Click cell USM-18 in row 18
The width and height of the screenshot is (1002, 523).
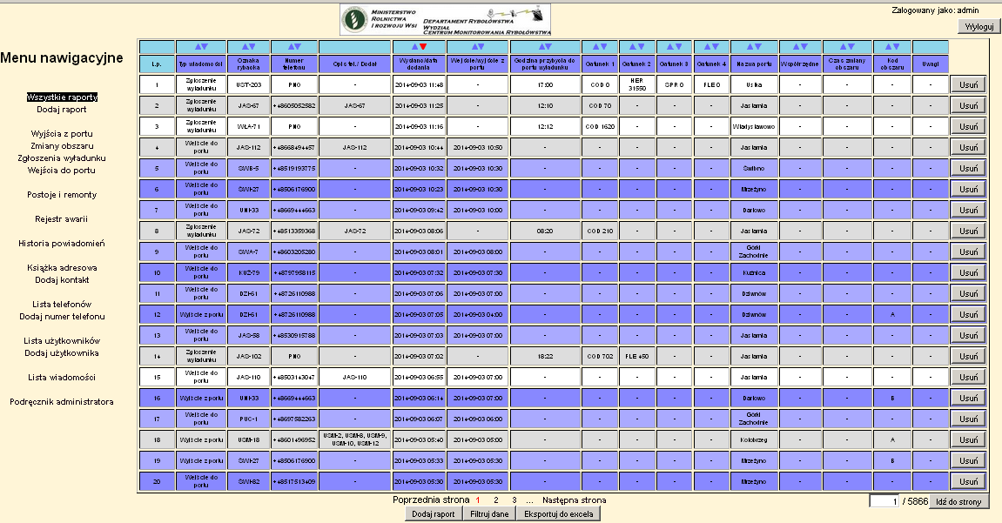(248, 440)
